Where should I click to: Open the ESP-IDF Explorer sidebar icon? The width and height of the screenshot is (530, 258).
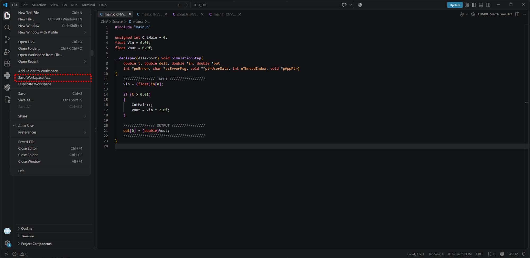[7, 88]
